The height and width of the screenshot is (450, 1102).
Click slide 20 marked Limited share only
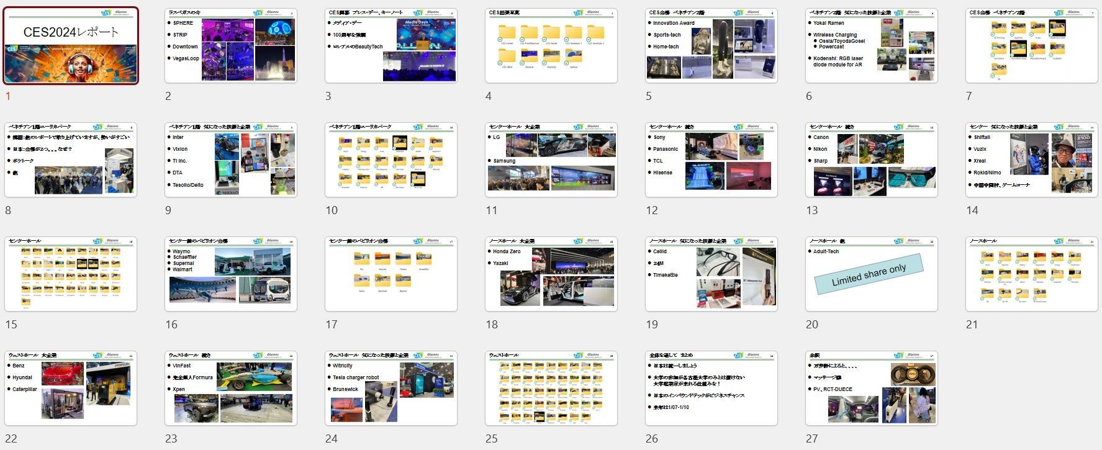872,274
